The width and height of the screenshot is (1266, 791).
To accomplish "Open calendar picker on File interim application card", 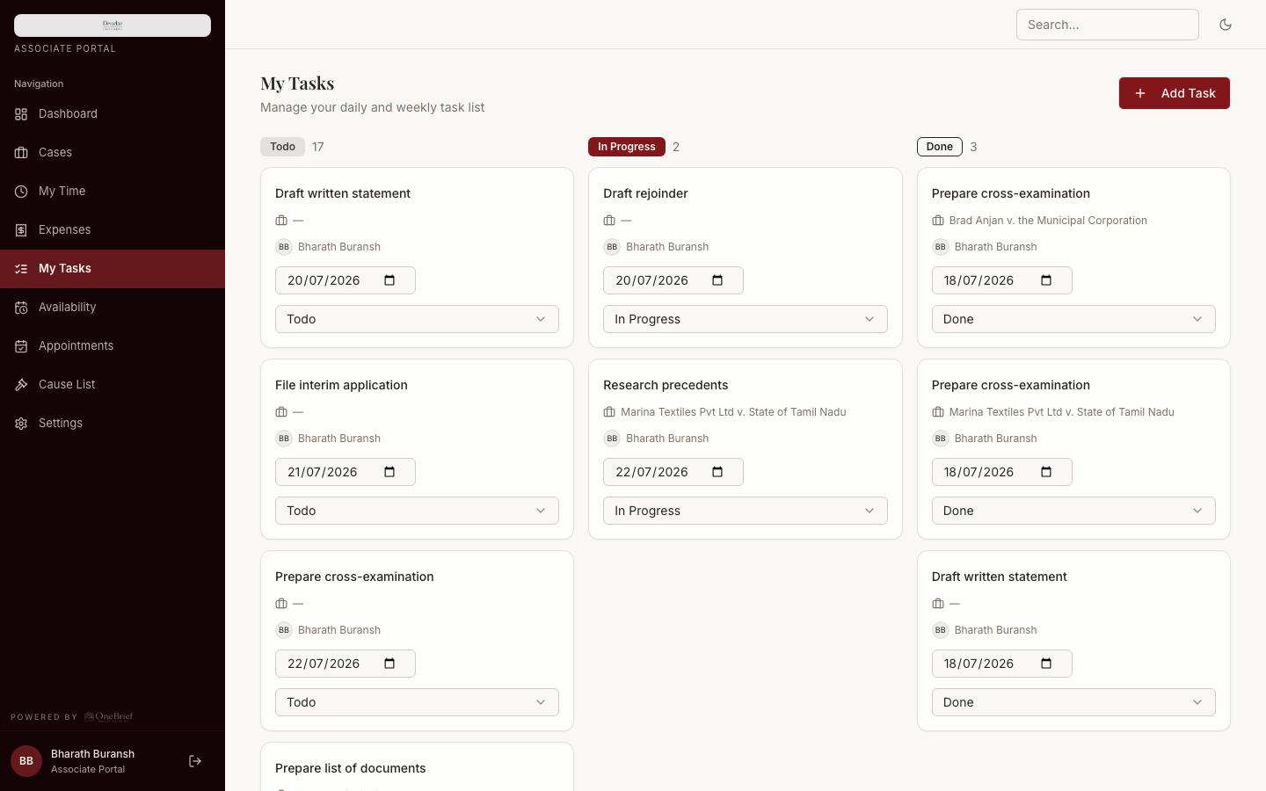I will tap(389, 472).
